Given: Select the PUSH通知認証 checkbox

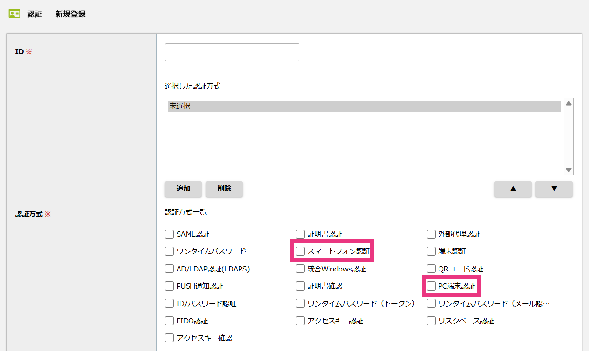Looking at the screenshot, I should (169, 286).
